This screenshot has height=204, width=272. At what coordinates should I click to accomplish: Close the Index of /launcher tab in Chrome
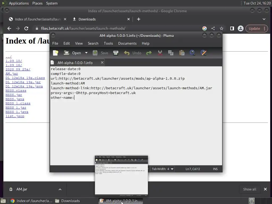65,19
